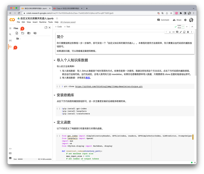Toggle hidden files visibility in Files

[35, 33]
